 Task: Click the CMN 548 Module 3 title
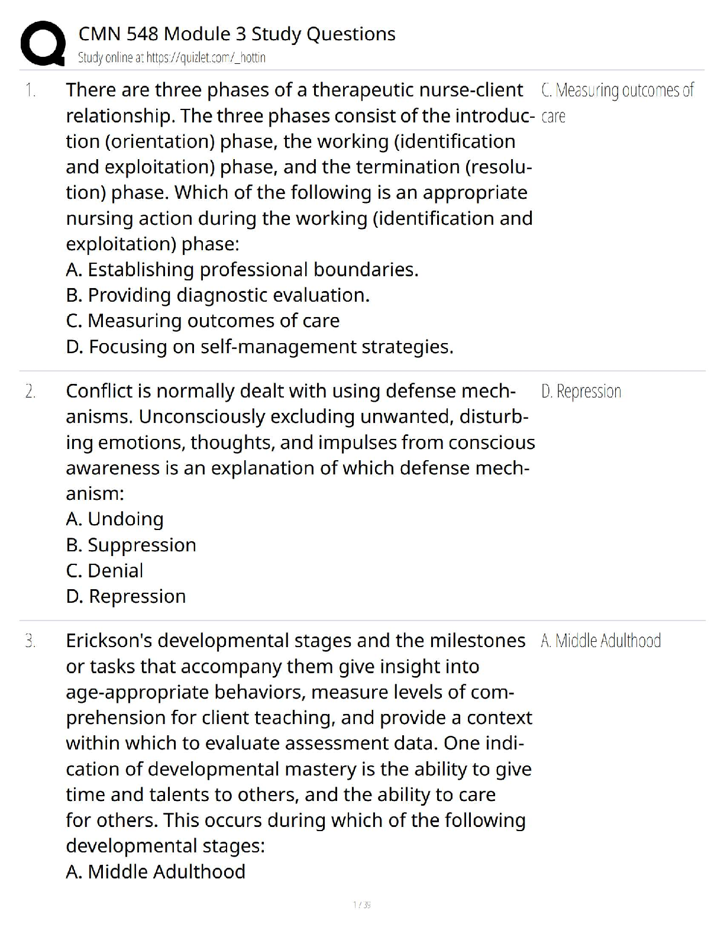click(237, 34)
